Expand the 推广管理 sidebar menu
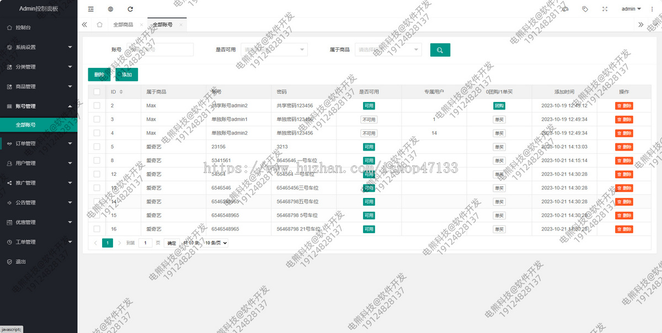 [x=39, y=182]
